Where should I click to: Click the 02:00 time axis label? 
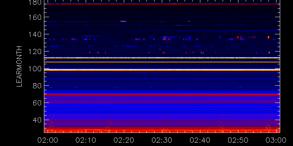48,140
